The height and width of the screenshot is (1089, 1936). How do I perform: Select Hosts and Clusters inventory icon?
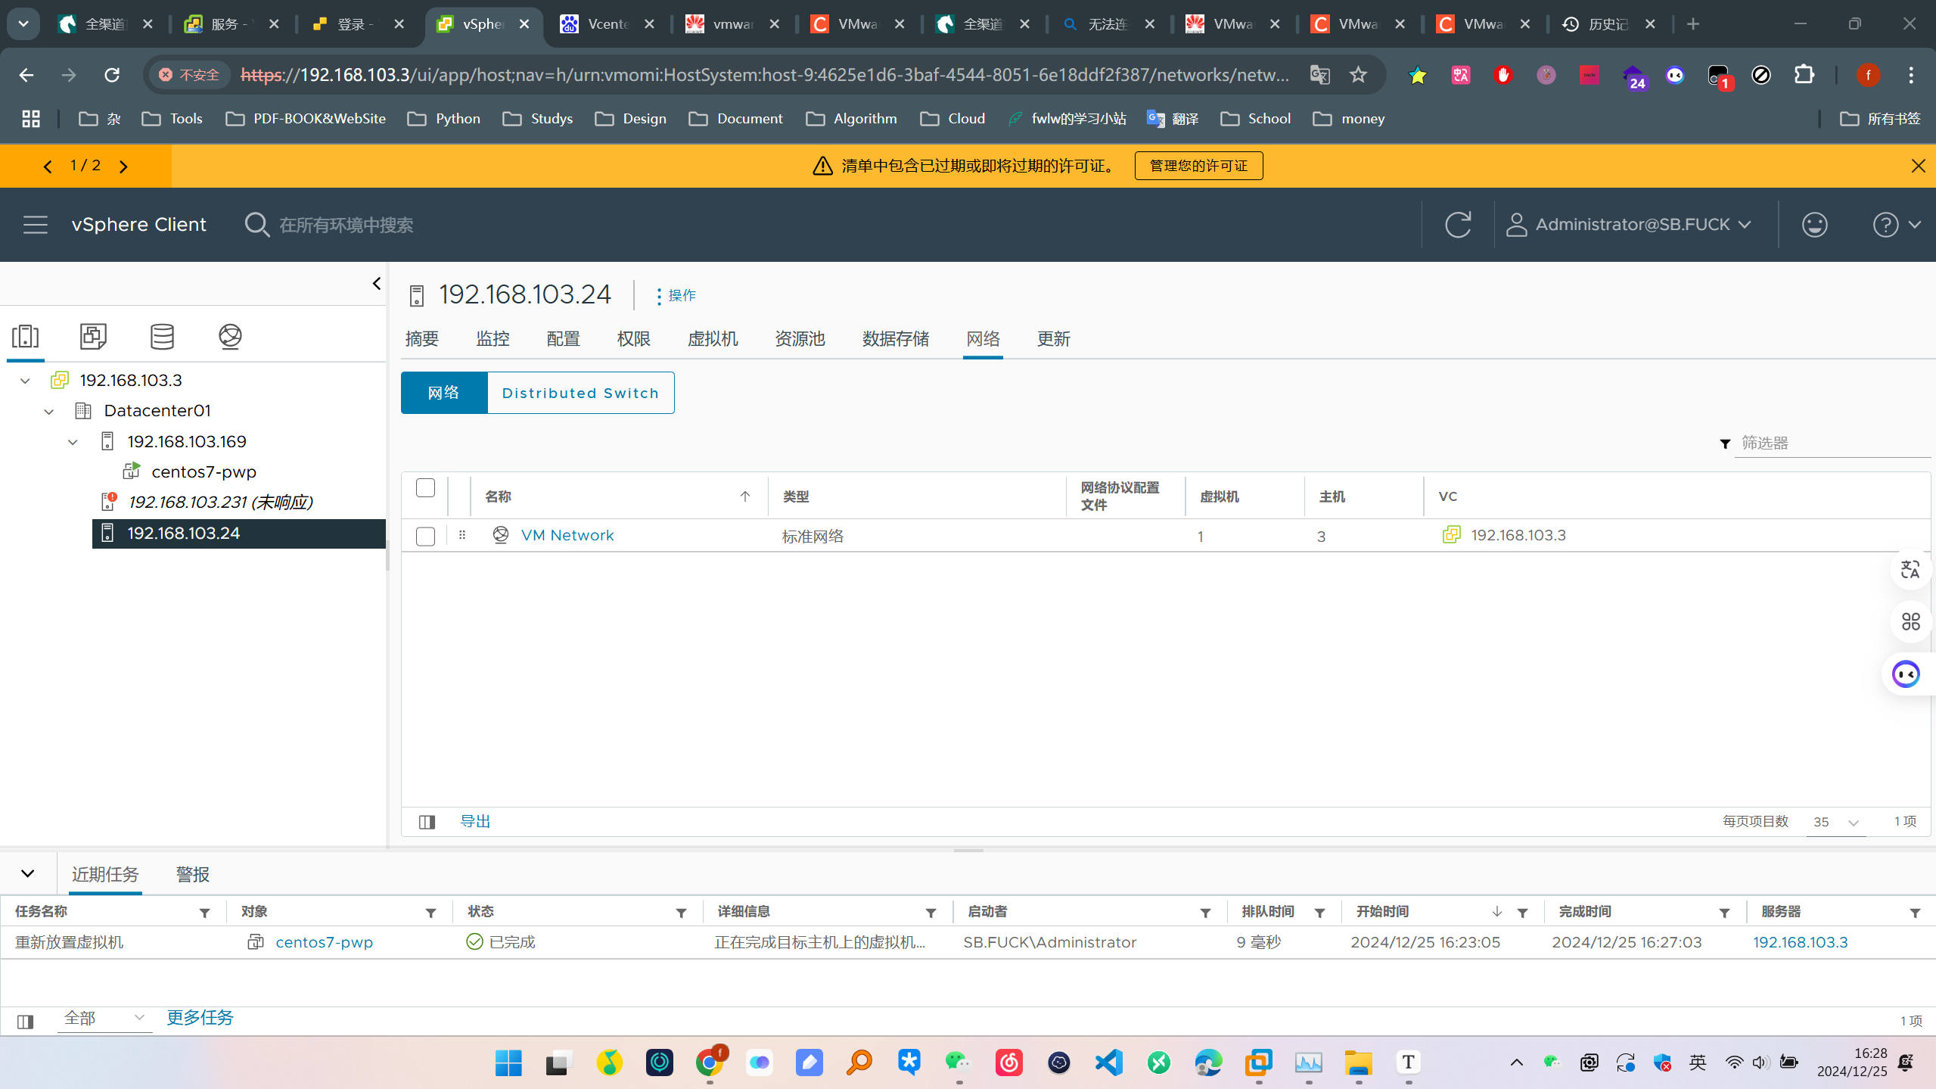[x=26, y=336]
